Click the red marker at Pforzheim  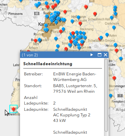click(x=61, y=31)
